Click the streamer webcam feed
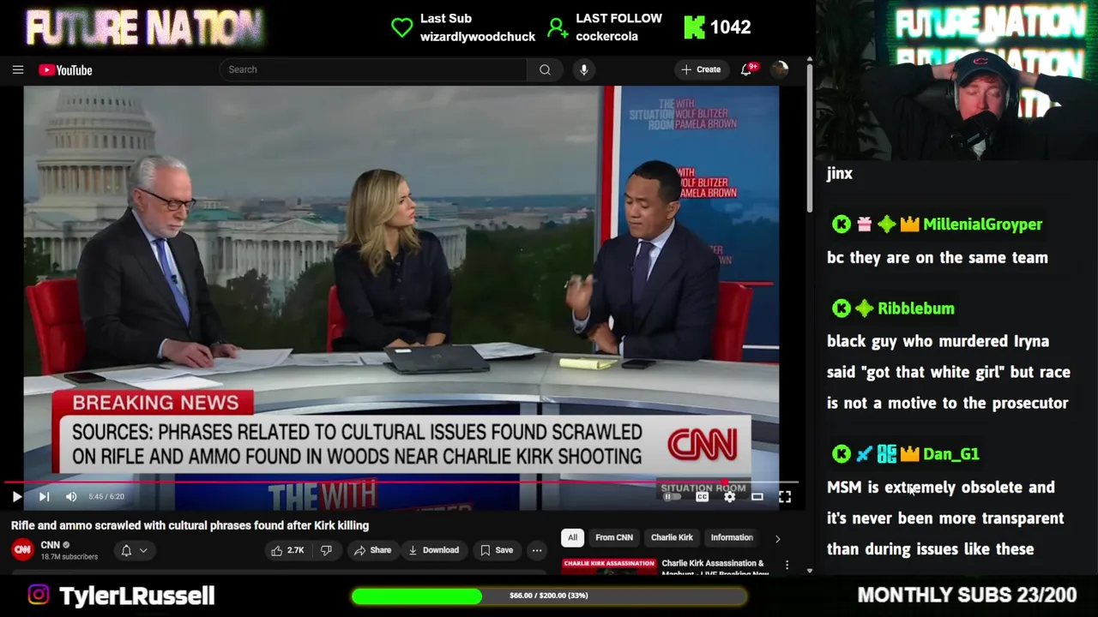 pyautogui.click(x=956, y=81)
